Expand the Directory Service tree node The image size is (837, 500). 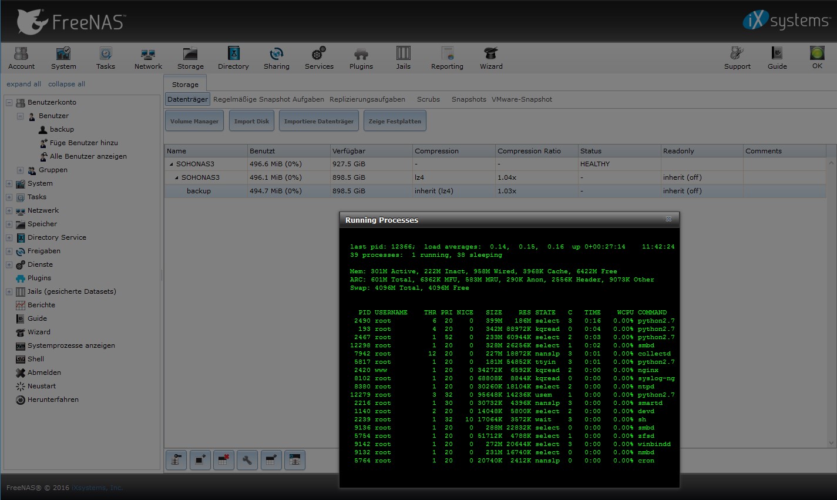coord(9,237)
